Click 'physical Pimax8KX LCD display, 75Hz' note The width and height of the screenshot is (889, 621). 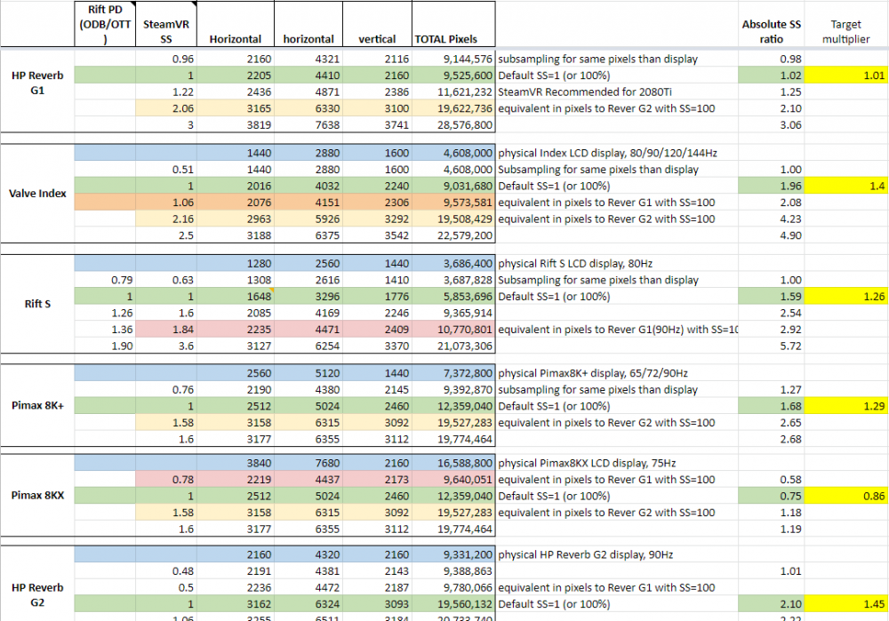pyautogui.click(x=587, y=463)
